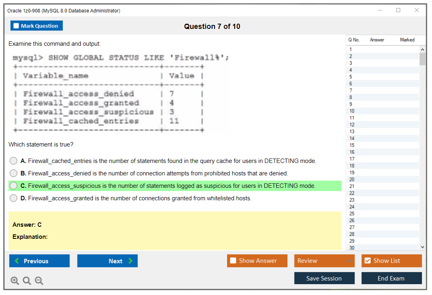Click the Answer column header

(377, 40)
